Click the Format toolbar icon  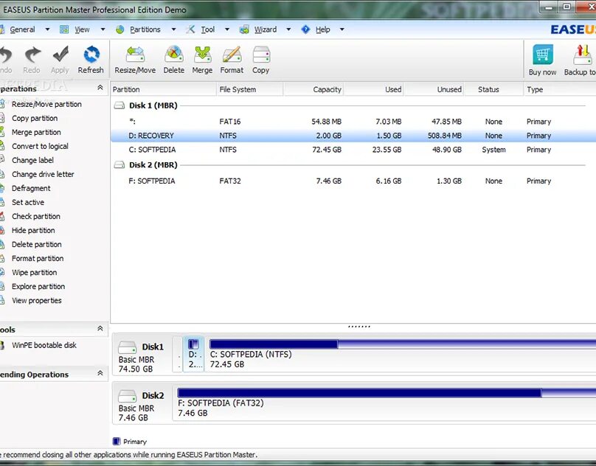pos(232,55)
